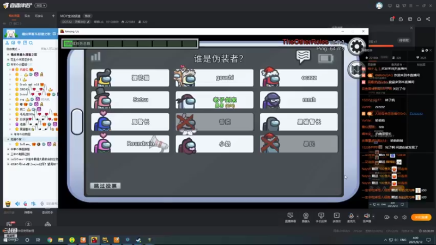Open File Explorer from the taskbar
This screenshot has height=245, width=436.
60,240
